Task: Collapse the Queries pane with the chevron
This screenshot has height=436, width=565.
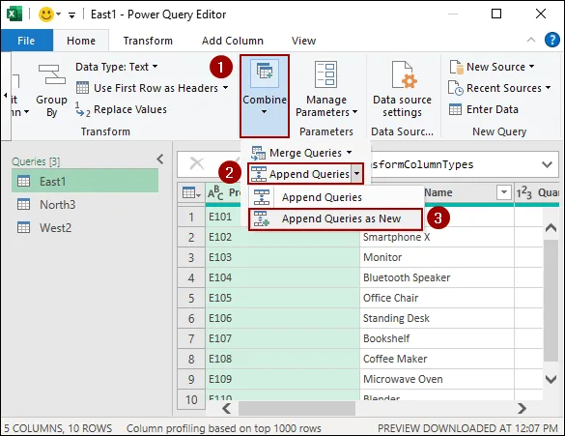Action: click(x=160, y=160)
